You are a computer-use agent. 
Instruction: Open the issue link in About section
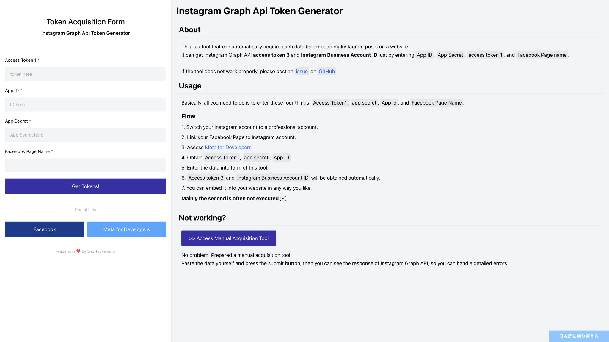tap(302, 72)
